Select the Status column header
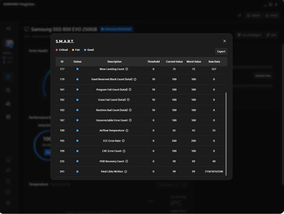Viewport: 284px width, 214px height. (x=77, y=62)
